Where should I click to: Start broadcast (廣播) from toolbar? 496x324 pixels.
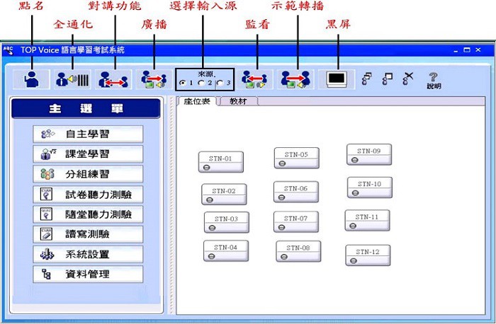pyautogui.click(x=153, y=79)
